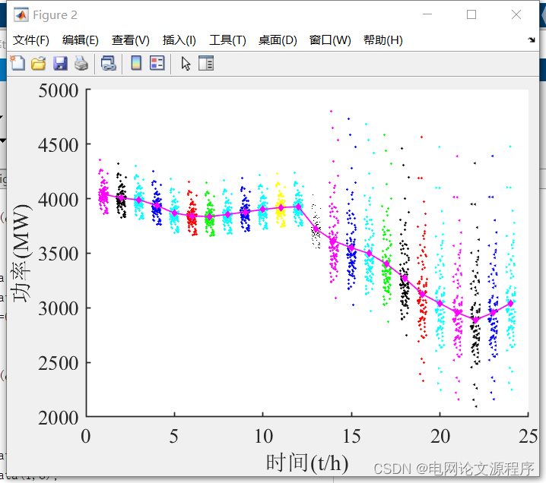This screenshot has height=483, width=546.
Task: Insert a legend from the toolbar
Action: click(157, 63)
